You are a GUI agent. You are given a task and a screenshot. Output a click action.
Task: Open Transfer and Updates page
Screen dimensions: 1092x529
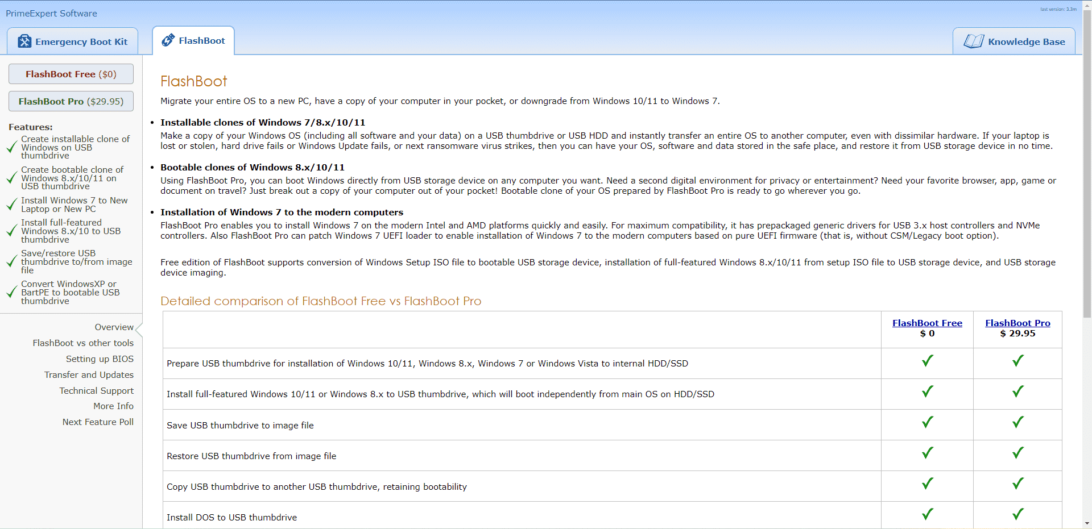[x=89, y=375]
